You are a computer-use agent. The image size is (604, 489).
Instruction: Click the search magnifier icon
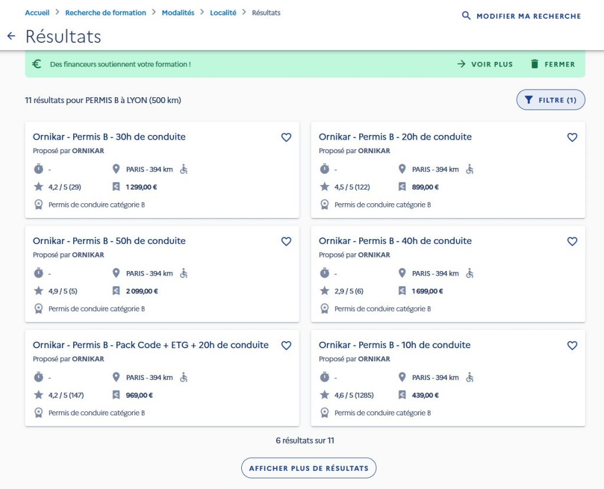(x=466, y=16)
